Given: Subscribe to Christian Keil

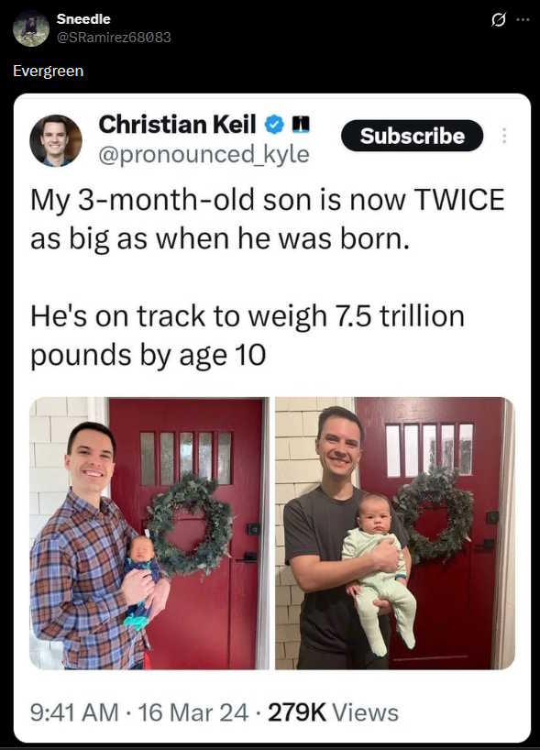Looking at the screenshot, I should click(x=413, y=136).
